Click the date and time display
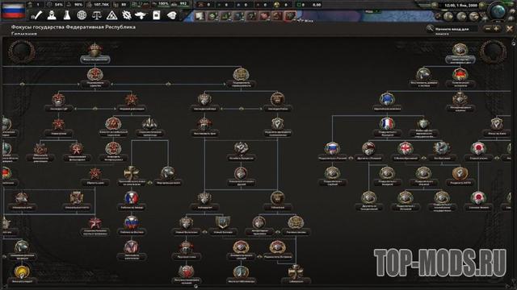Viewport: 517px width, 290px height. pyautogui.click(x=460, y=6)
